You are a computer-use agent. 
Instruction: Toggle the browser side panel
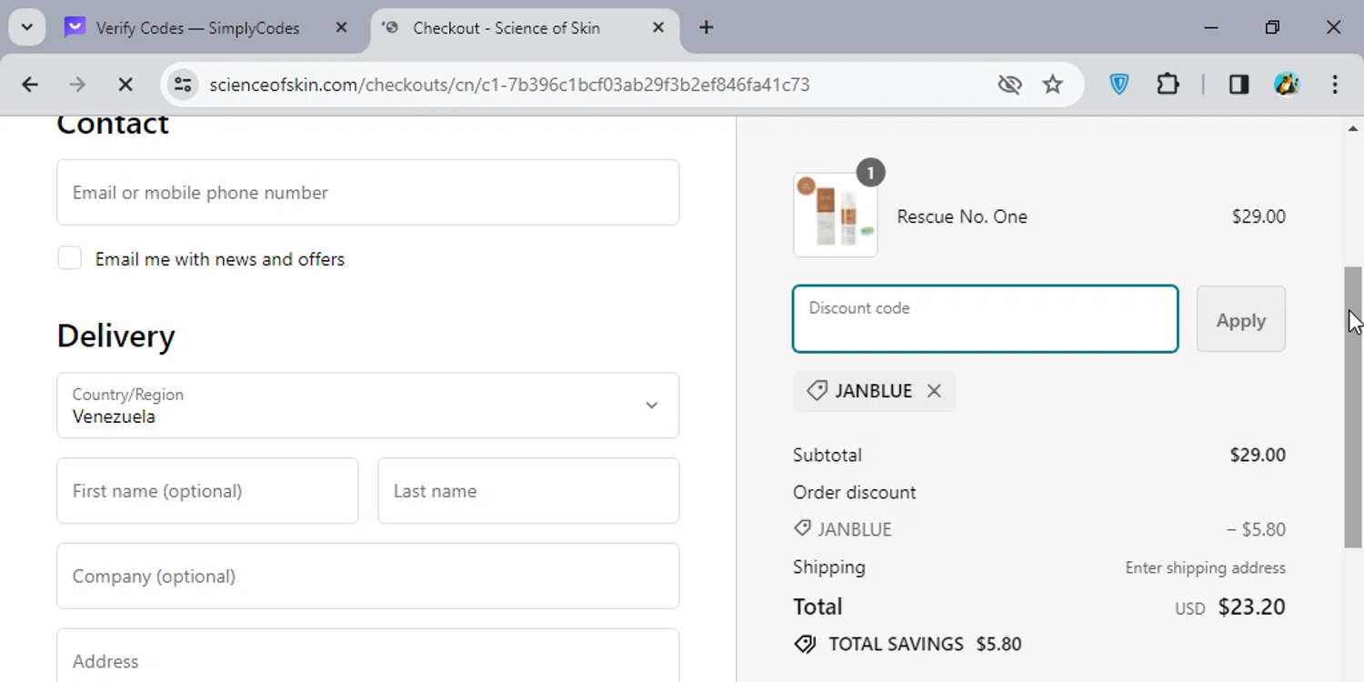pos(1239,85)
